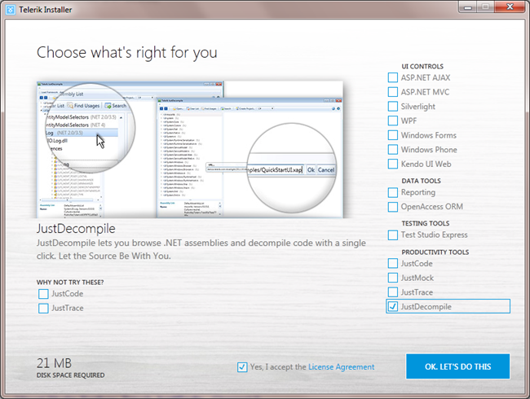Open the License Agreement link
Viewport: 530px width, 399px height.
342,367
